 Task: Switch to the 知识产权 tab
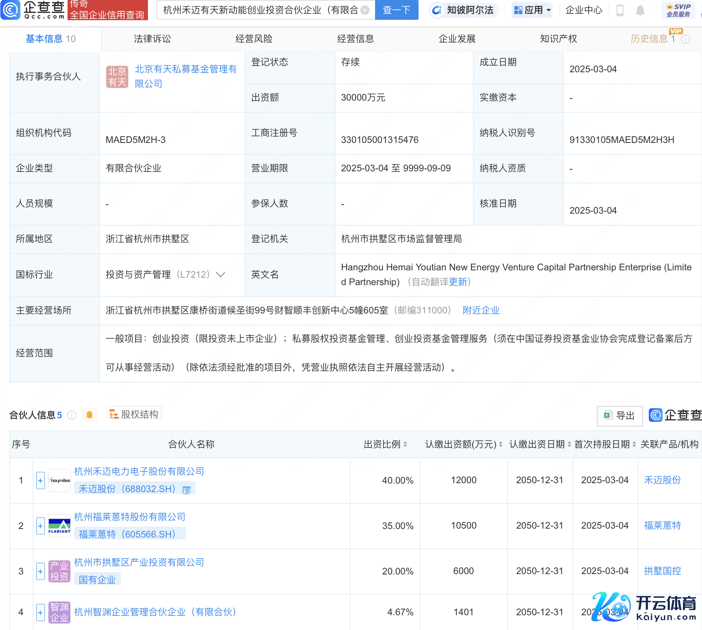click(x=558, y=39)
